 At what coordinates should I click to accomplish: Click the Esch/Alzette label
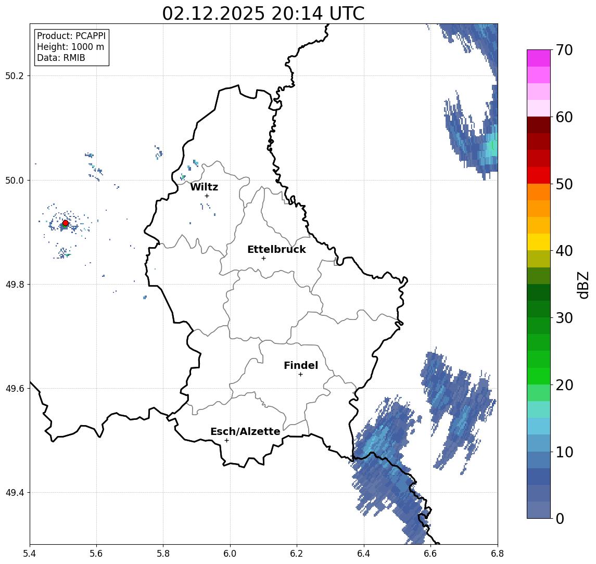coord(245,432)
